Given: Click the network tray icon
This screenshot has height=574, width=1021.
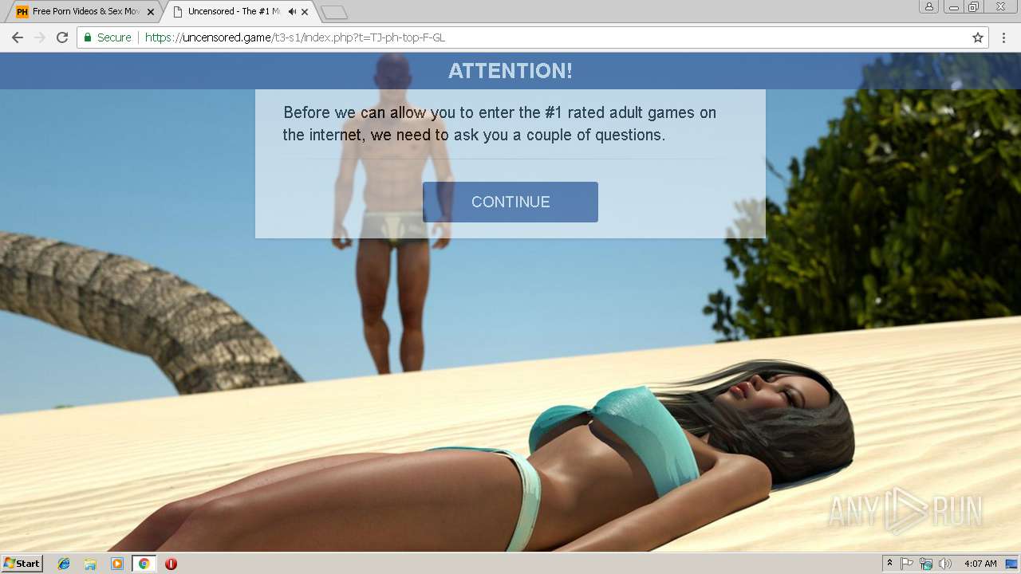Looking at the screenshot, I should [926, 564].
